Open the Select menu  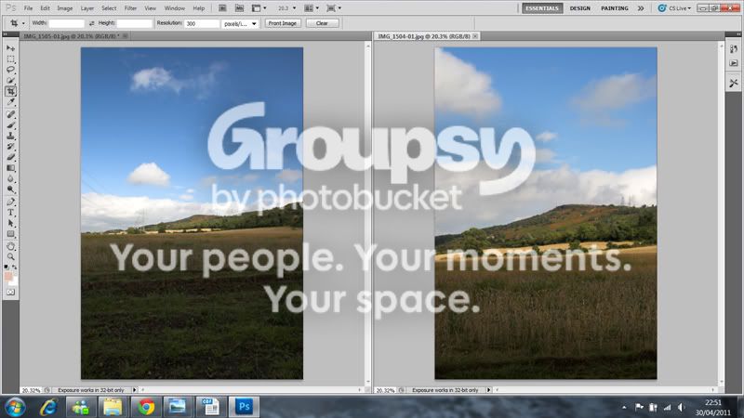click(x=109, y=8)
